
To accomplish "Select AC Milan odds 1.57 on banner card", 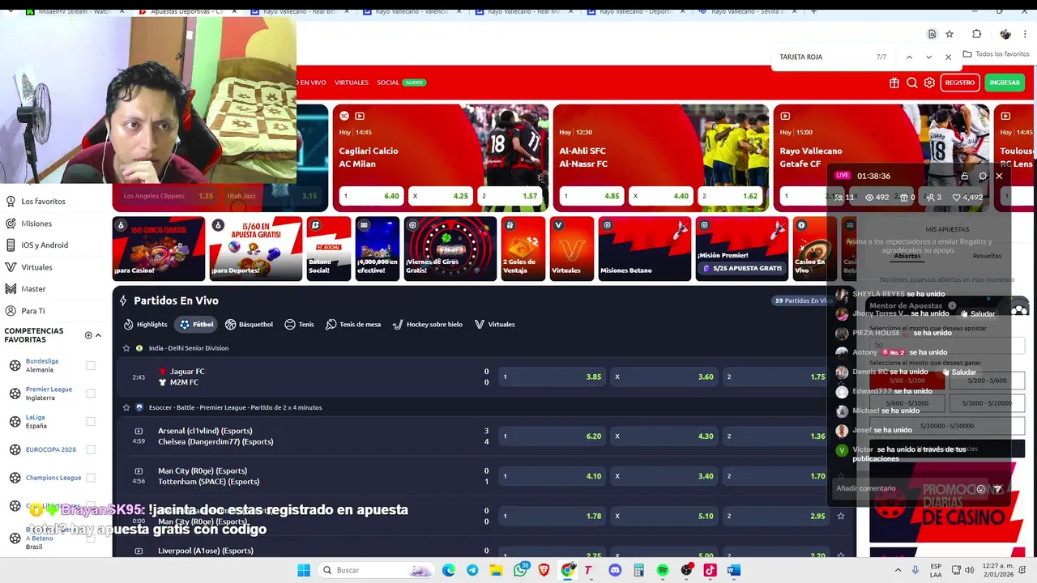I will (509, 196).
